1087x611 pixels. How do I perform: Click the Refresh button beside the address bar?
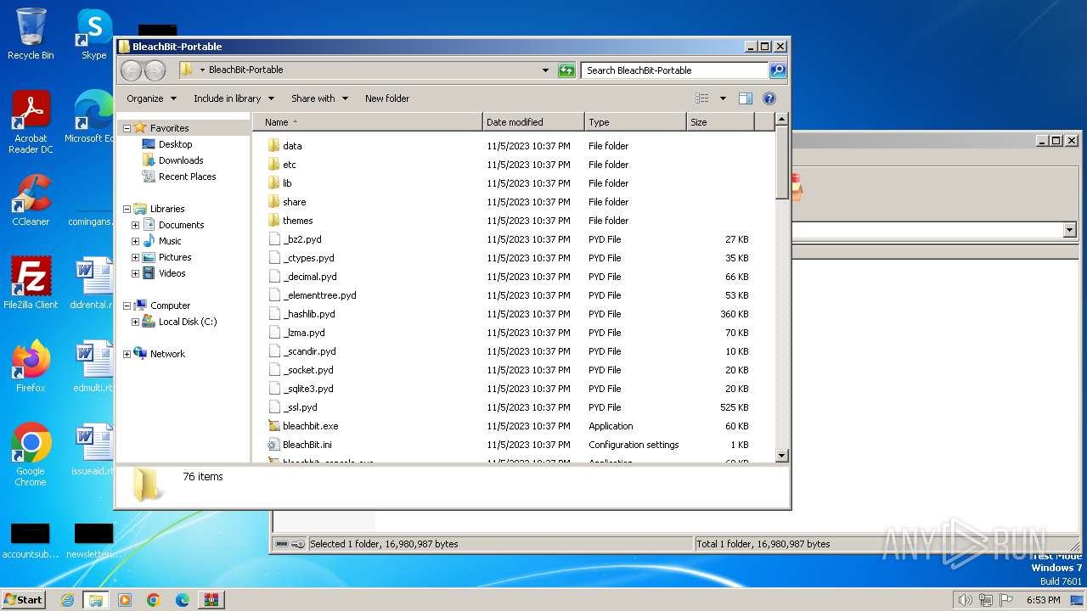click(566, 70)
